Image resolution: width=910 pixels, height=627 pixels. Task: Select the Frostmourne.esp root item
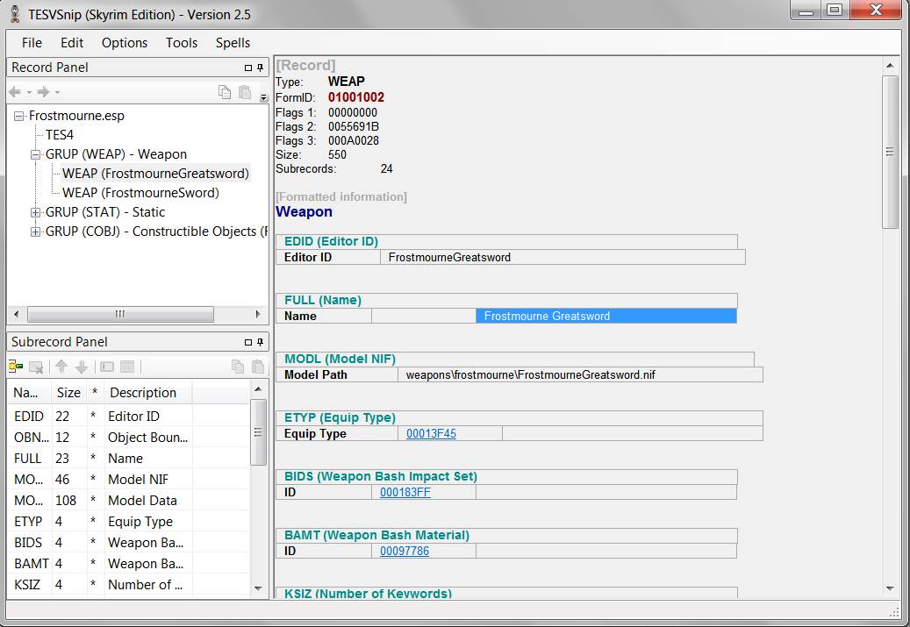tap(76, 116)
